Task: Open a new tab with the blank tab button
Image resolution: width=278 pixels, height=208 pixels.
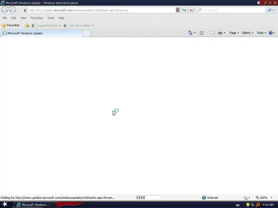Action: [x=87, y=33]
